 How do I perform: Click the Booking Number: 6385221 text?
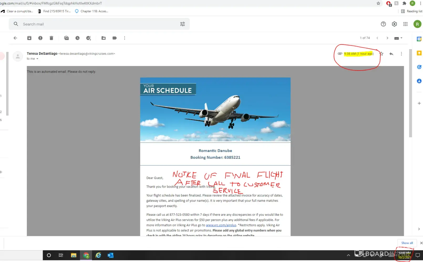click(215, 157)
